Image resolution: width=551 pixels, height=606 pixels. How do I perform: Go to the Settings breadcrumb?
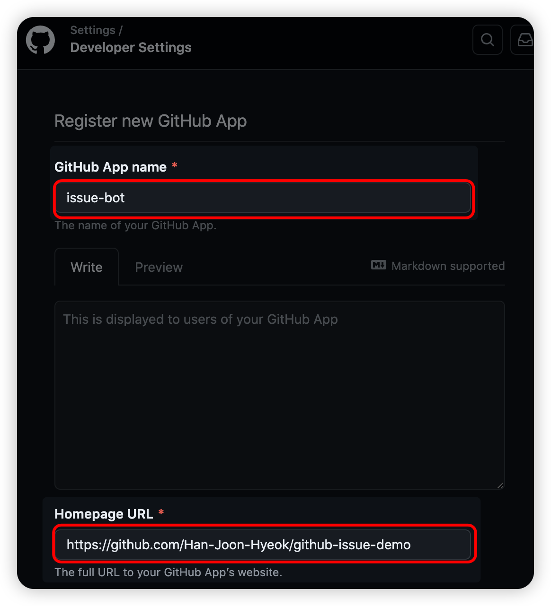[93, 30]
